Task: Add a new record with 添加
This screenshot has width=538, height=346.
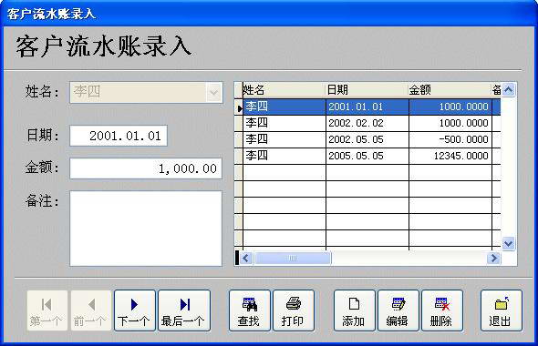Action: (x=355, y=310)
